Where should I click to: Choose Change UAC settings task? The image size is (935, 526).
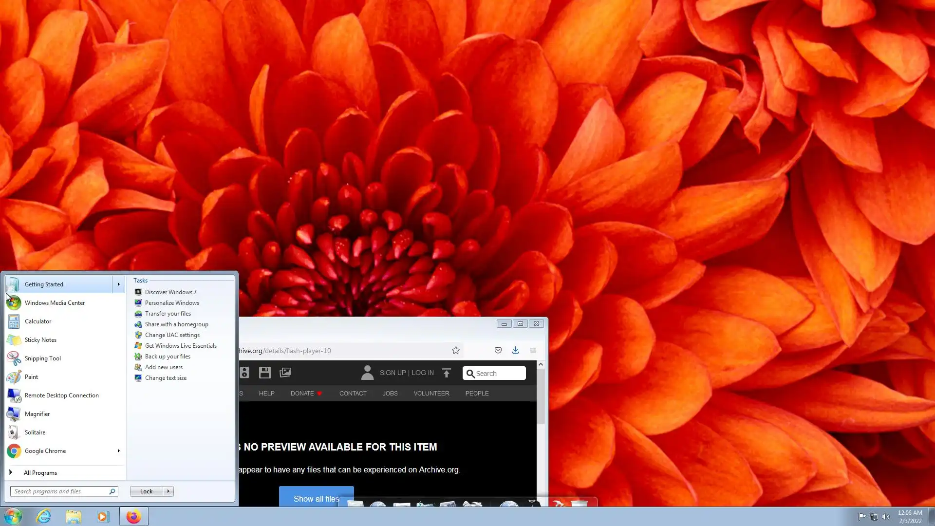click(x=172, y=335)
